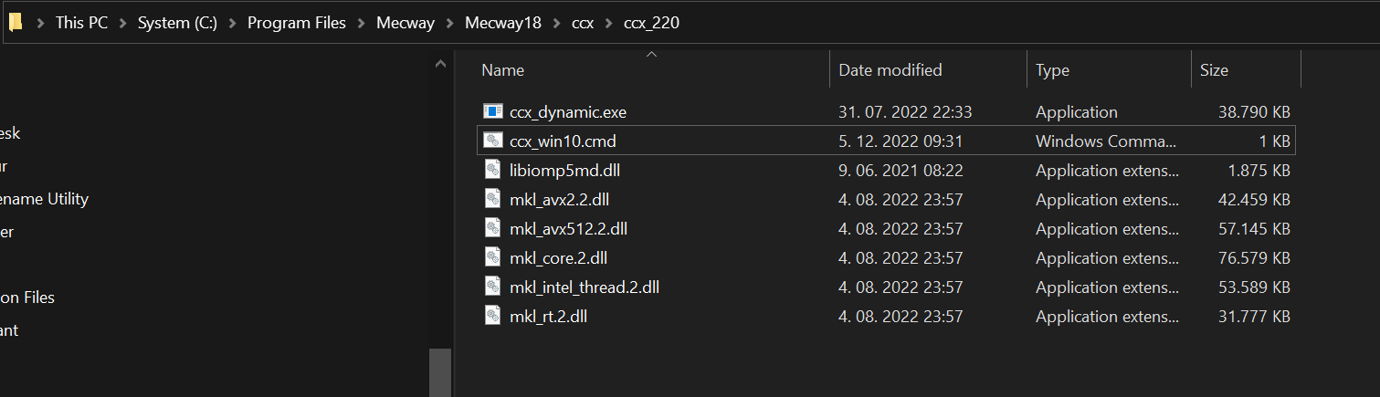Select the ccx_dynamic.exe application icon
The width and height of the screenshot is (1380, 397).
[x=493, y=112]
